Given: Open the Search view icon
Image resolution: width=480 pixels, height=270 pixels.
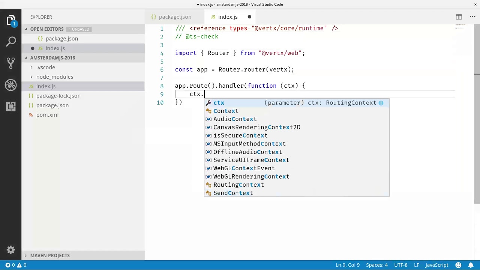Looking at the screenshot, I should (11, 42).
